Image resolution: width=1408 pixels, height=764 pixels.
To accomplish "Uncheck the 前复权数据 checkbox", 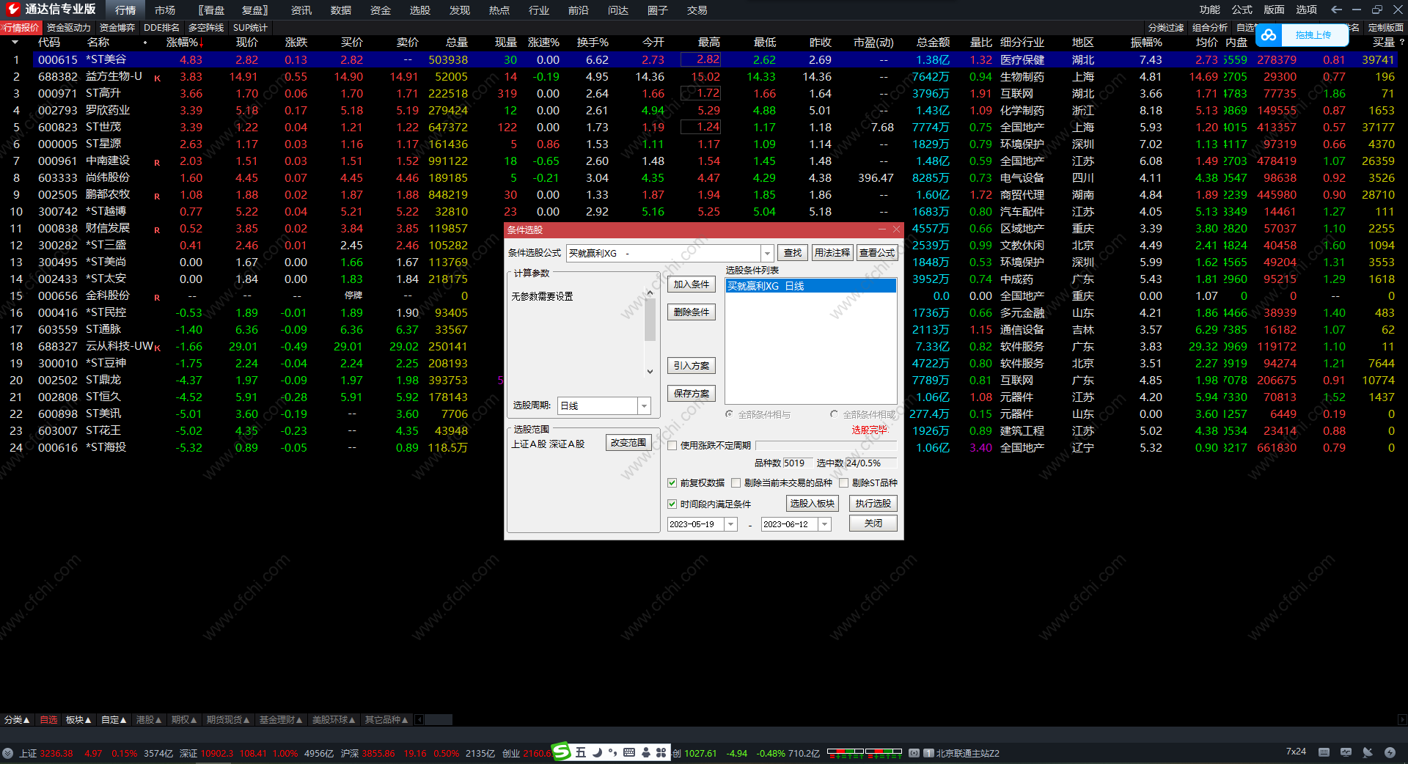I will 672,483.
